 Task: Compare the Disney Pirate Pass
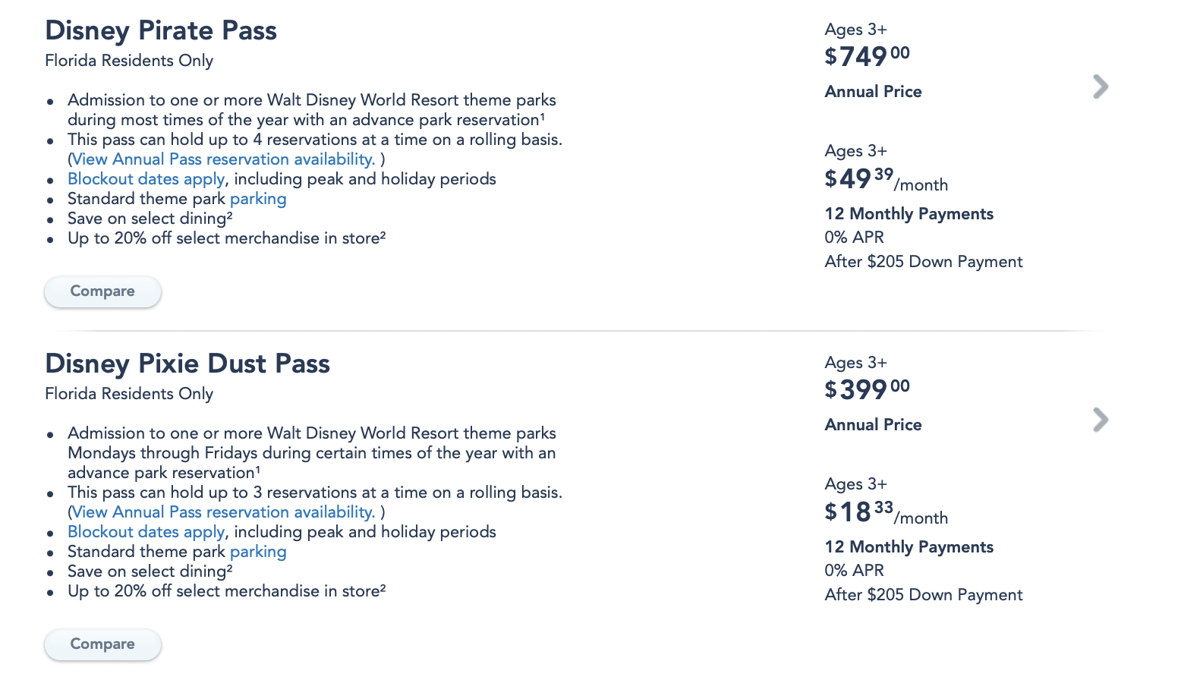pos(102,291)
